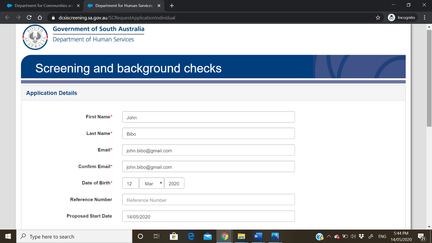The width and height of the screenshot is (432, 243).
Task: Click the Get Help tray icon
Action: click(319, 236)
